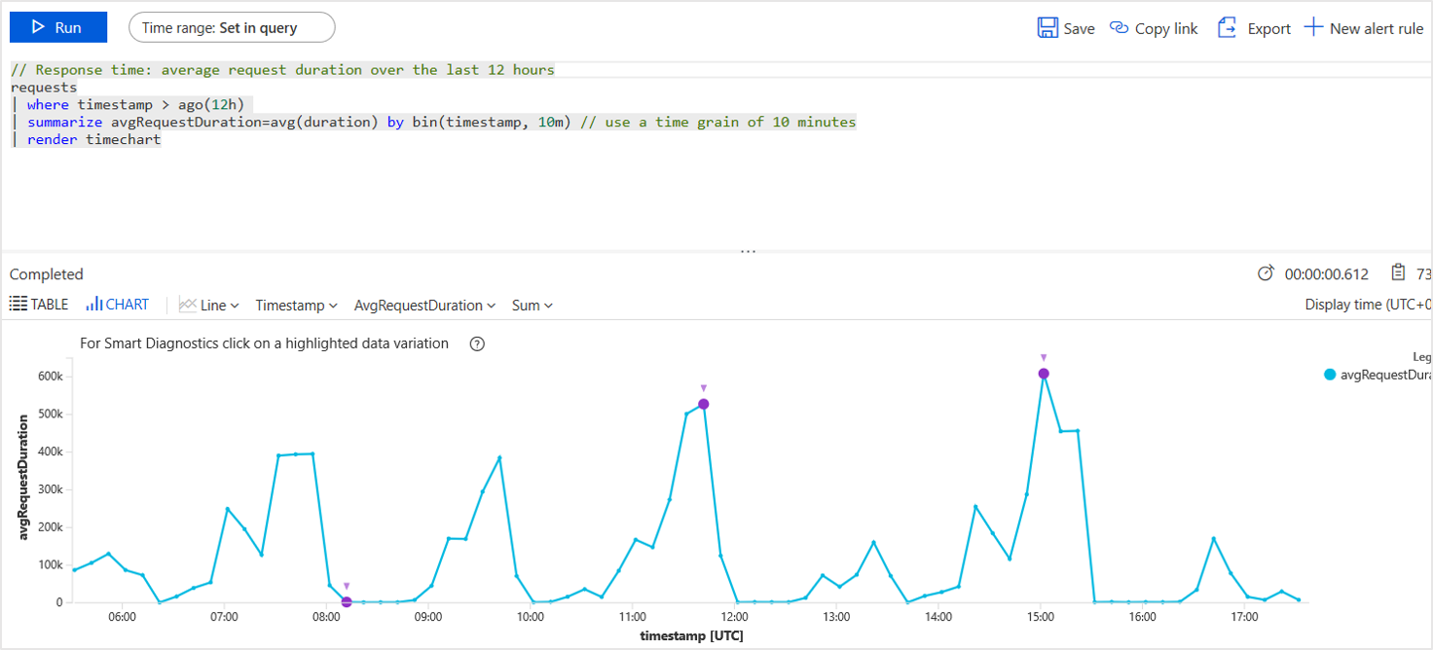Click the Export label

click(1269, 28)
